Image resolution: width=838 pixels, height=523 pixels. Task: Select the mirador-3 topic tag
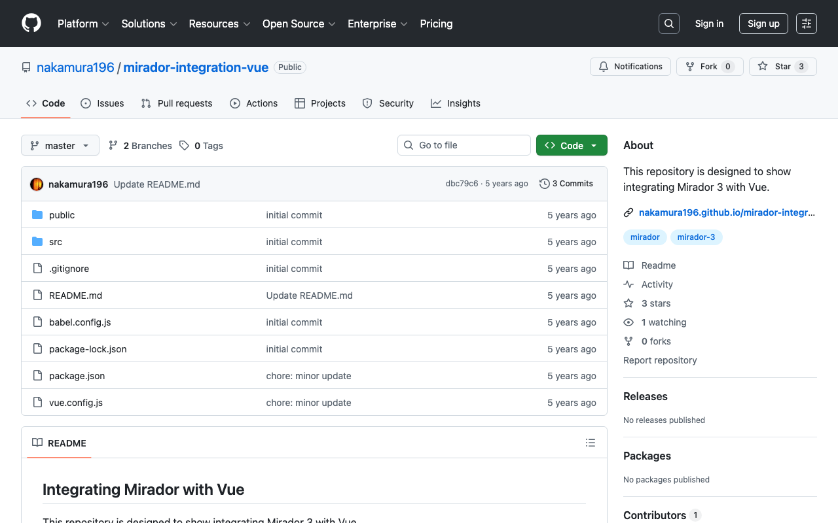(697, 237)
